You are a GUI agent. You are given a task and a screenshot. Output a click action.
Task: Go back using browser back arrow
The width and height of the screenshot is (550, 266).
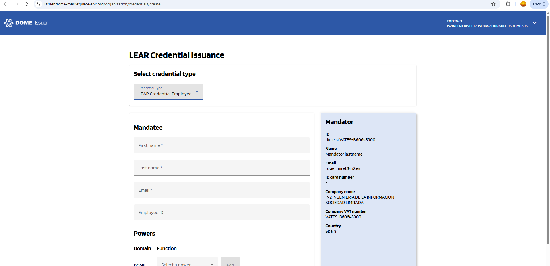point(6,4)
